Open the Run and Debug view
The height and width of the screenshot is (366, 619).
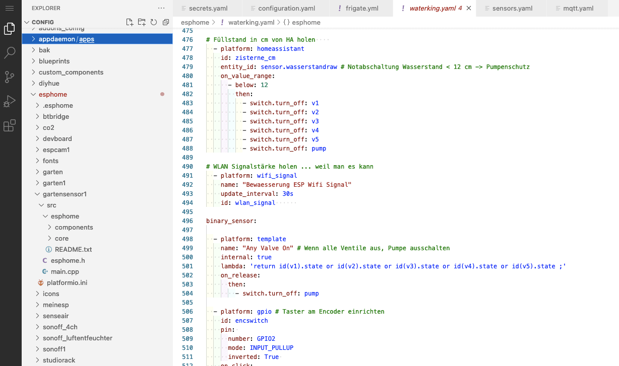point(9,101)
